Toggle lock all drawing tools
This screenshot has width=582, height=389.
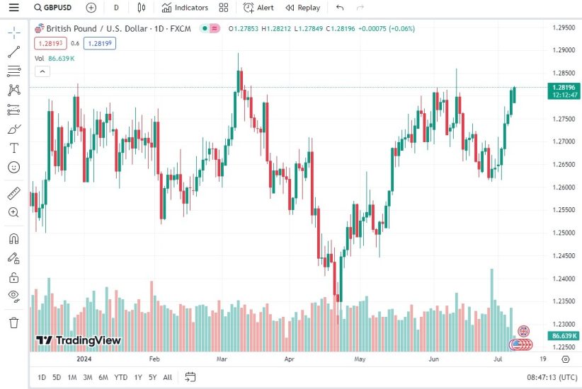point(13,277)
